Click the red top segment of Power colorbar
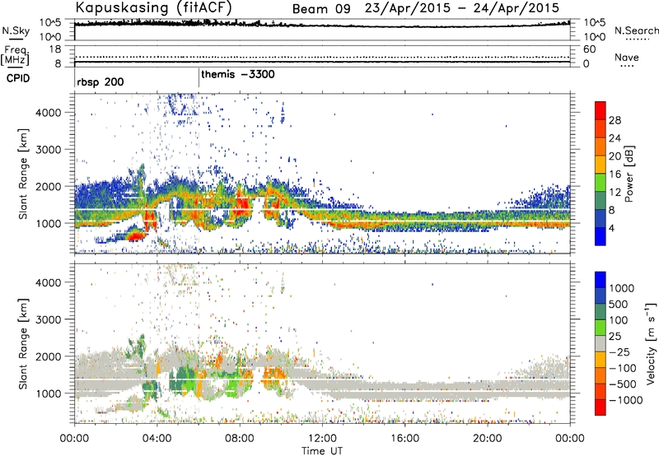659x456 pixels. [601, 110]
